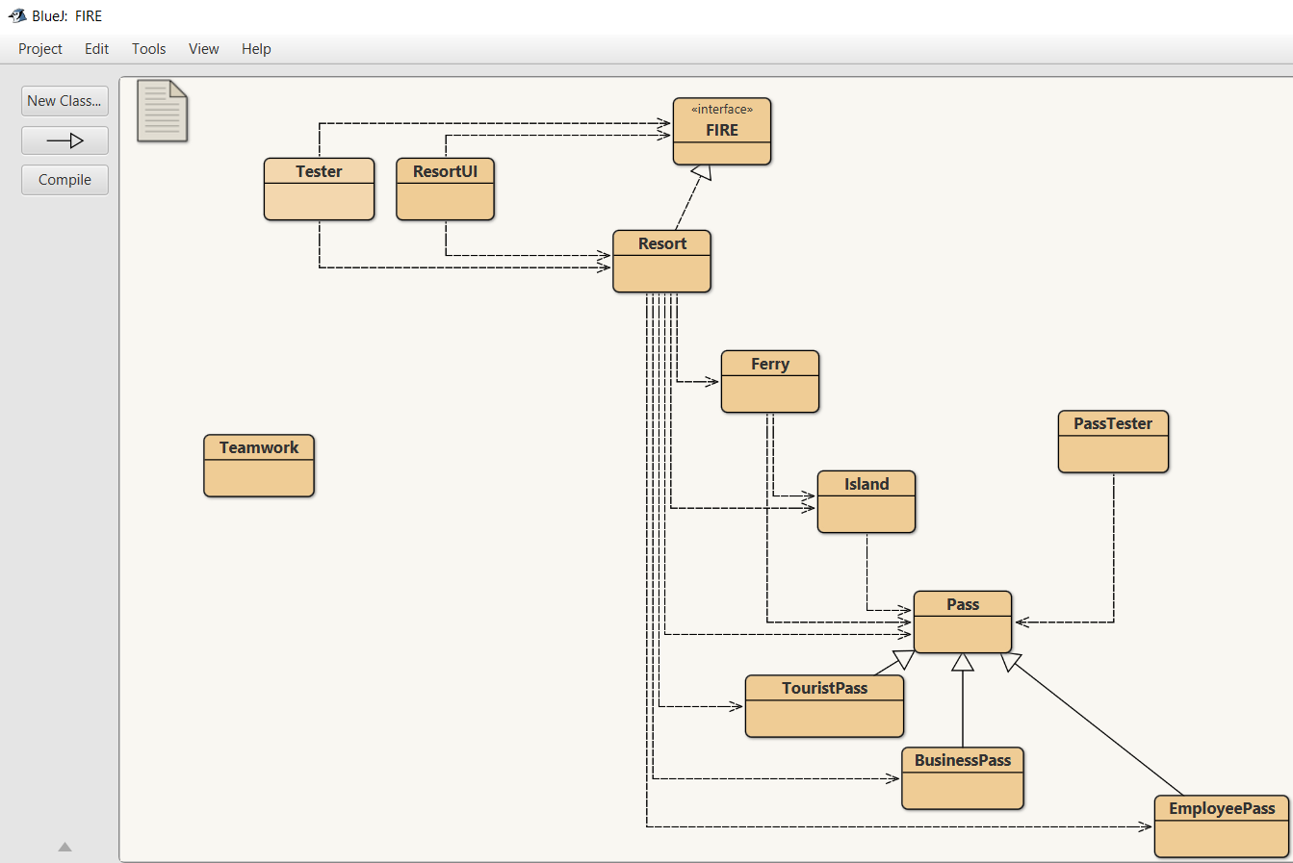The width and height of the screenshot is (1293, 863).
Task: Open the View menu
Action: tap(203, 49)
